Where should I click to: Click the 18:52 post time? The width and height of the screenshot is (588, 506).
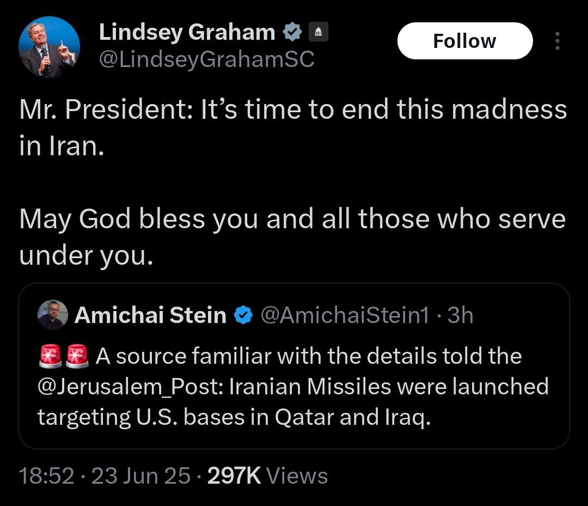pyautogui.click(x=46, y=476)
